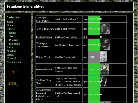Open the TV series sublink
This screenshot has height=103, width=138.
click(x=13, y=40)
